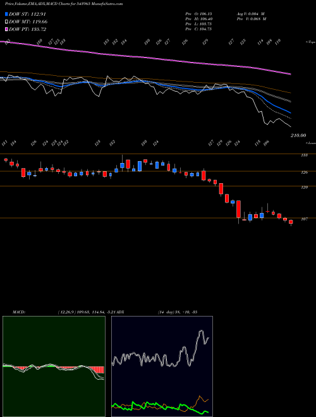Click the 'Pre V: 0.068 M' value
The width and height of the screenshot is (316, 417).
[252, 19]
